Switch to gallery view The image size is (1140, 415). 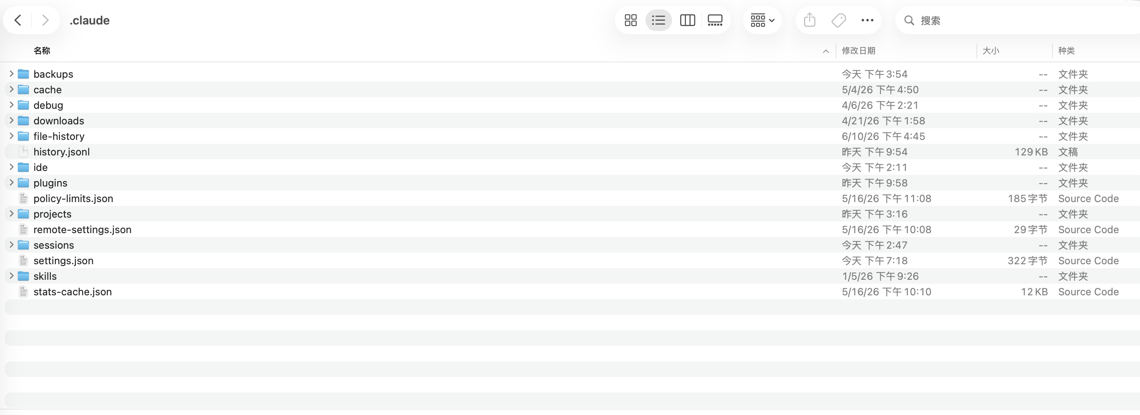715,20
